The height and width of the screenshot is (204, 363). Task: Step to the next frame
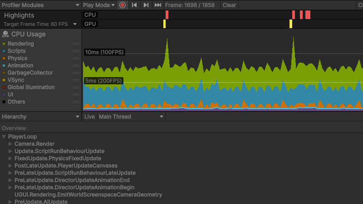(x=146, y=5)
